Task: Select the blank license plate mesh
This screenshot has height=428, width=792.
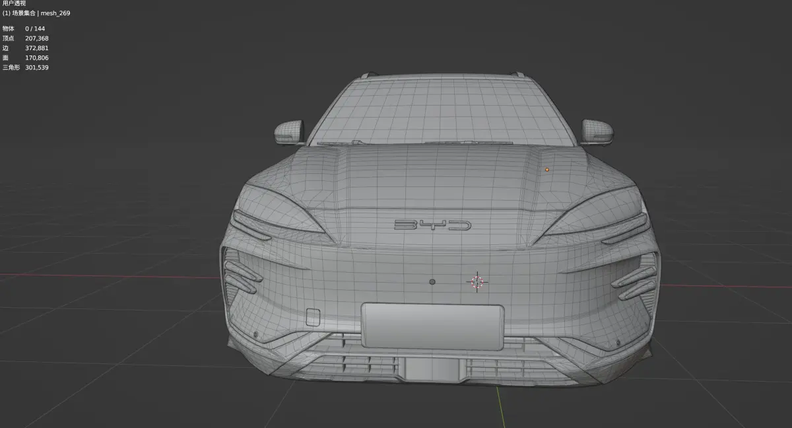Action: pyautogui.click(x=432, y=326)
